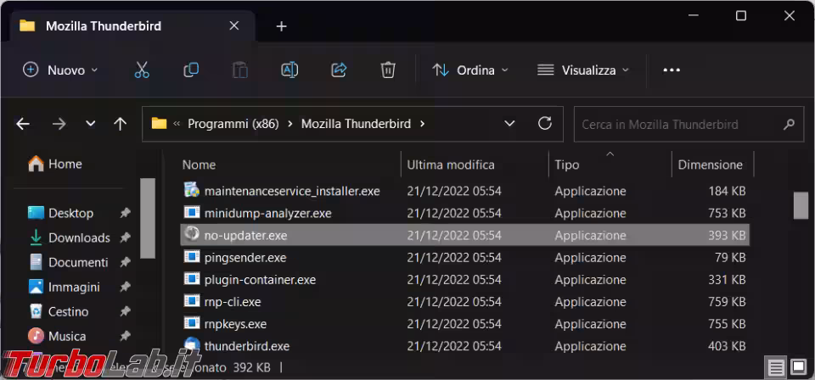This screenshot has width=815, height=380.
Task: Open the Nuovo dropdown menu
Action: click(60, 70)
